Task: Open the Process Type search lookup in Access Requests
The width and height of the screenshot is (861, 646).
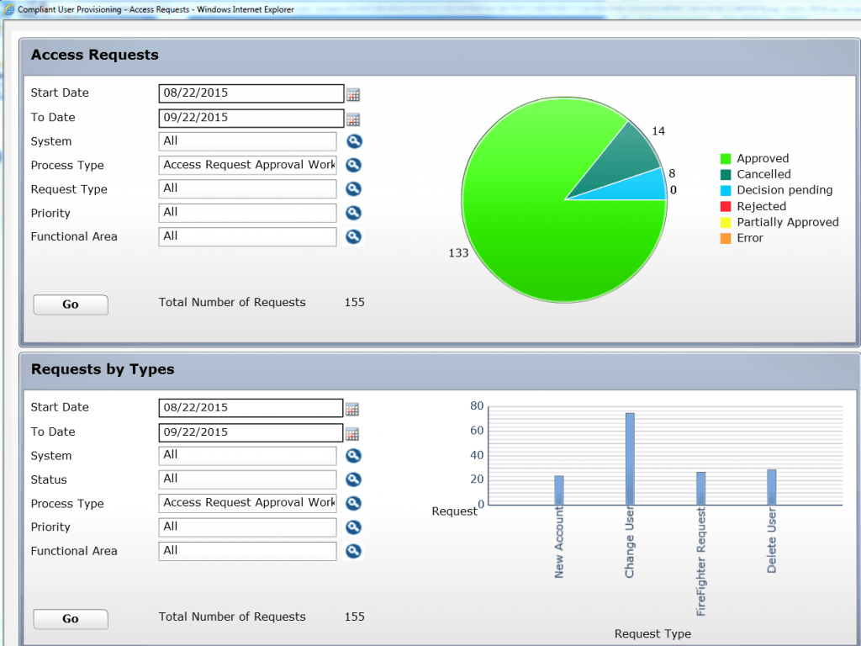Action: pyautogui.click(x=353, y=165)
